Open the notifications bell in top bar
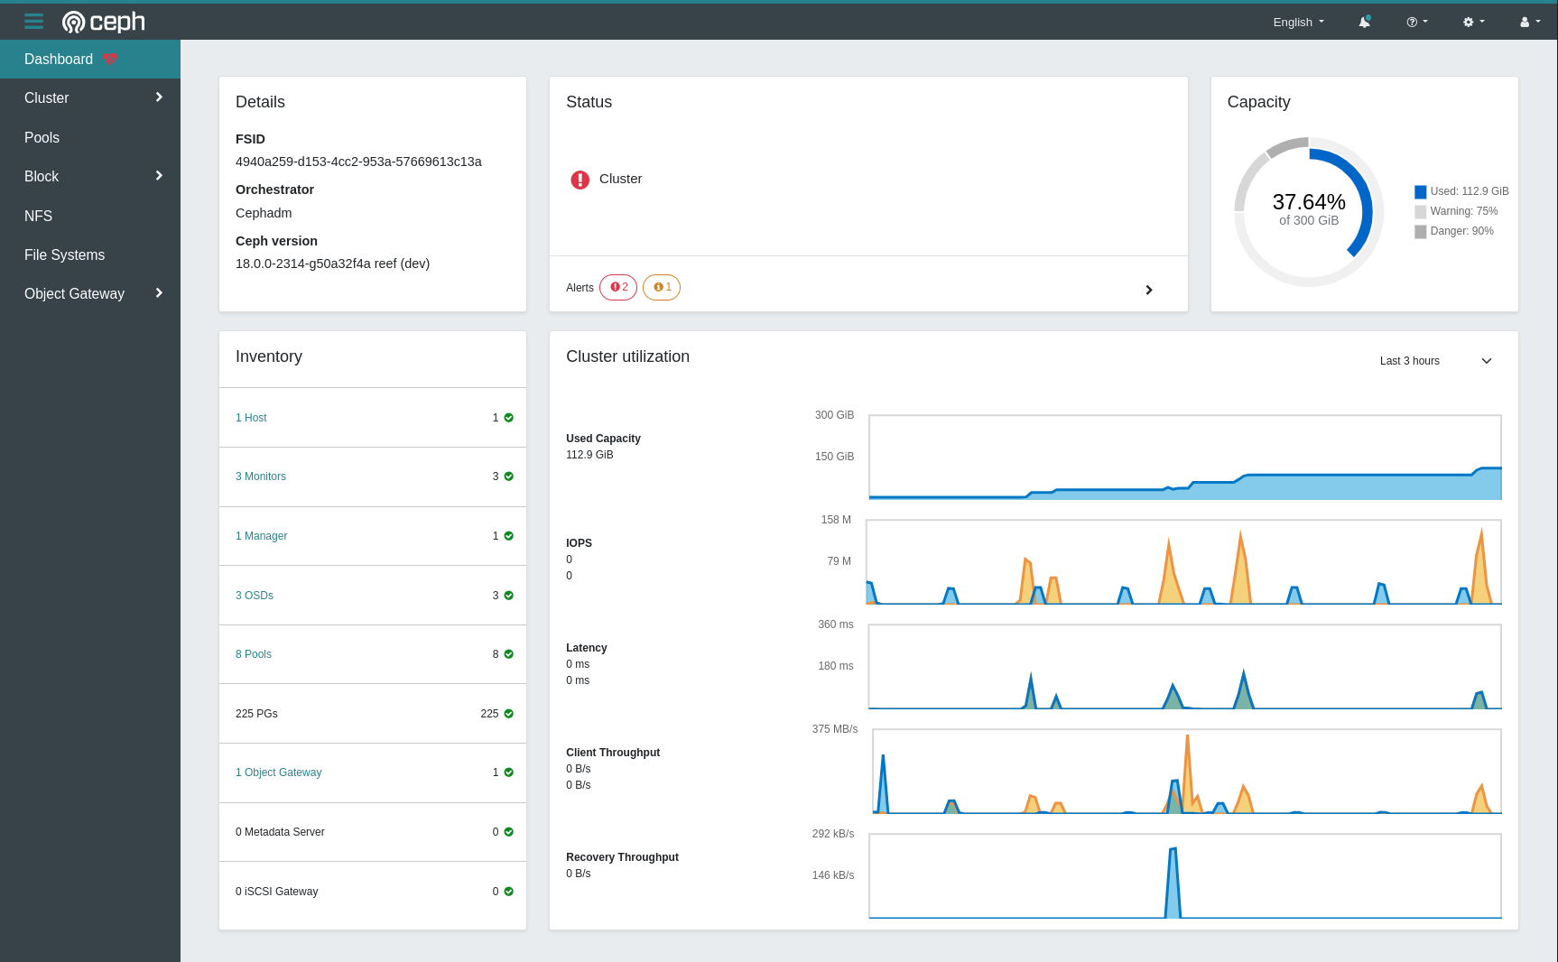The height and width of the screenshot is (962, 1558). (x=1365, y=21)
